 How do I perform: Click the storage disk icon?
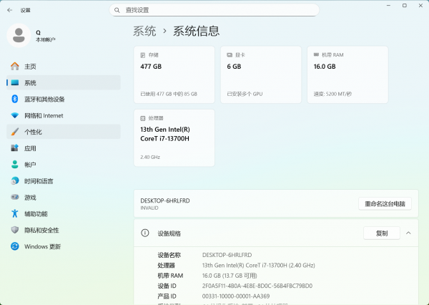click(143, 55)
